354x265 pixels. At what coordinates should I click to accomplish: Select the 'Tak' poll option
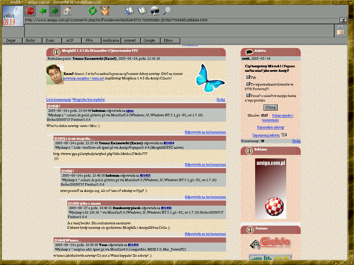pos(248,77)
